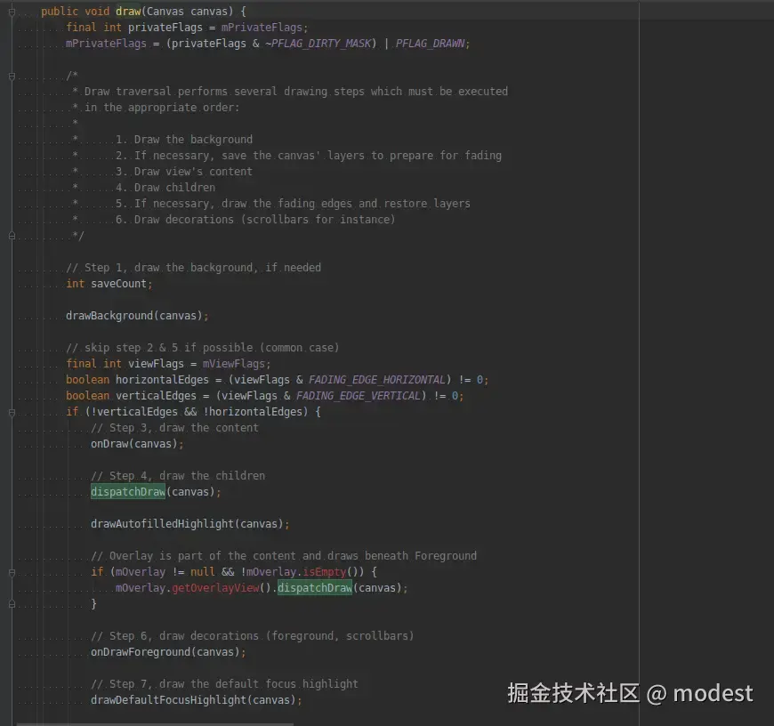Click the drawDefaultFocusHighlight call
The image size is (774, 726).
pos(165,699)
